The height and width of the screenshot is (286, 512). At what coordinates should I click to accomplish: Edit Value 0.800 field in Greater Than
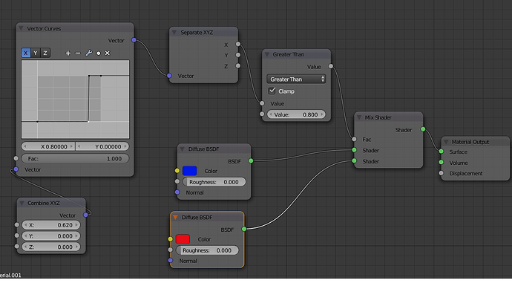pyautogui.click(x=296, y=114)
